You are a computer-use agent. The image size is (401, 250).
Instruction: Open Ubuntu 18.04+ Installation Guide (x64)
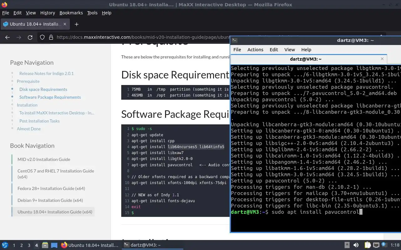click(x=55, y=212)
